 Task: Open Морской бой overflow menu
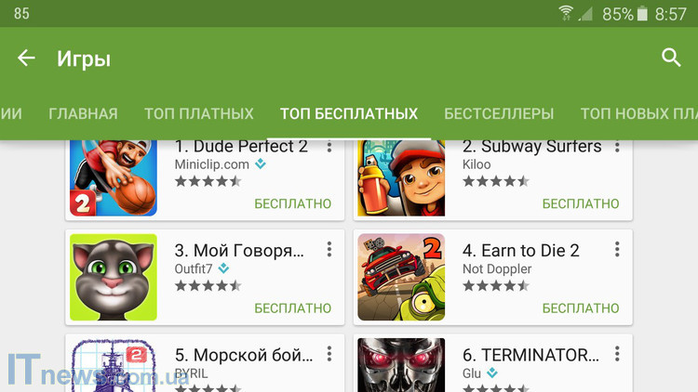pyautogui.click(x=329, y=354)
